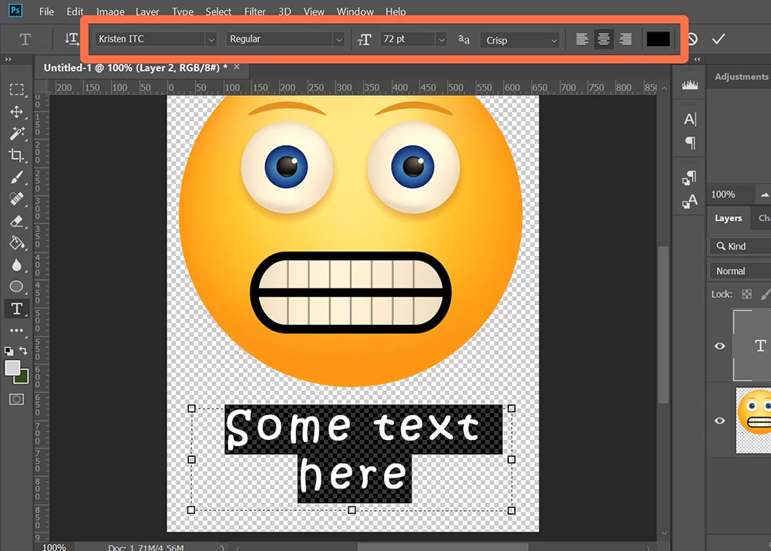Click the vertical canvas scrollbar
Screen dimensions: 771x551
point(663,325)
